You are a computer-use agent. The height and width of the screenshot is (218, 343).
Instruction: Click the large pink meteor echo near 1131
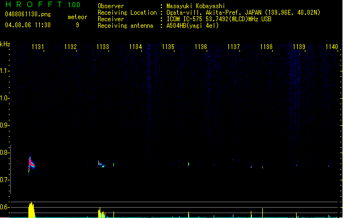pyautogui.click(x=31, y=163)
